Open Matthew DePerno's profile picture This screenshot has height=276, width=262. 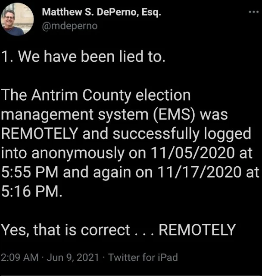pos(17,19)
